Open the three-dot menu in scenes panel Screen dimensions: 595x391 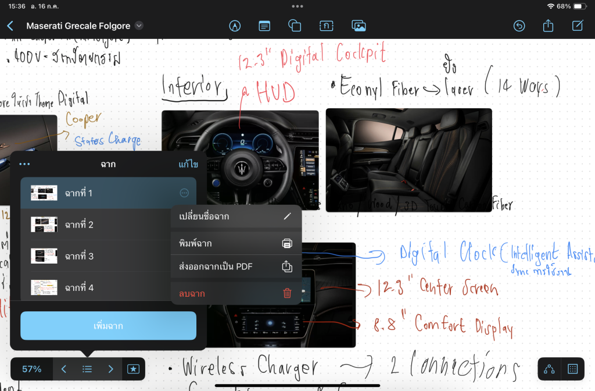pyautogui.click(x=24, y=165)
